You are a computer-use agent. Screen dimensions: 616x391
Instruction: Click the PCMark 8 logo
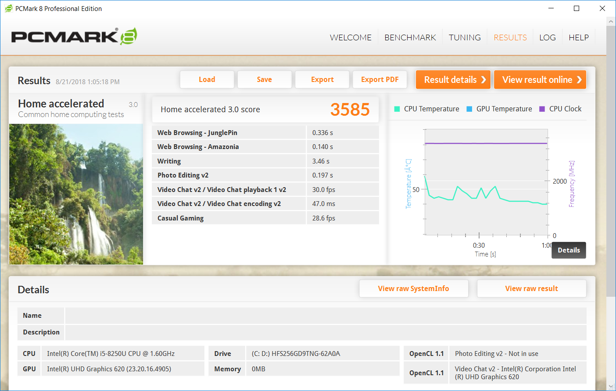click(x=74, y=36)
